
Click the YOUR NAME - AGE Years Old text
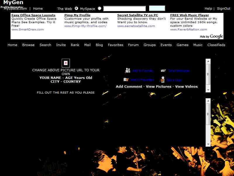pyautogui.click(x=66, y=78)
